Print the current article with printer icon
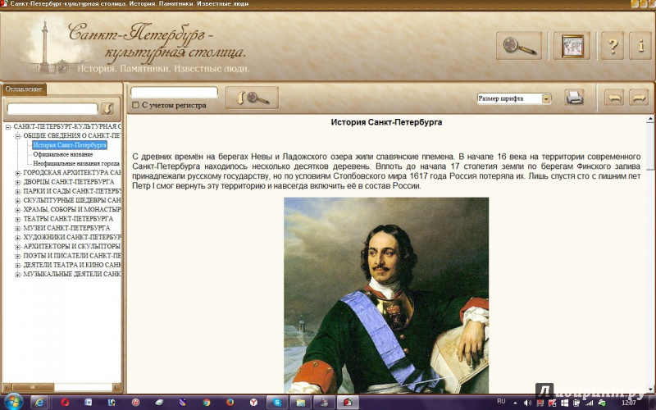656x410 pixels. point(574,98)
